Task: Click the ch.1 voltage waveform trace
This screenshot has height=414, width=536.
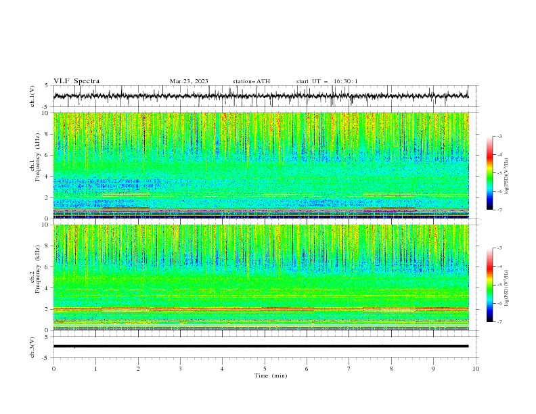Action: [261, 96]
